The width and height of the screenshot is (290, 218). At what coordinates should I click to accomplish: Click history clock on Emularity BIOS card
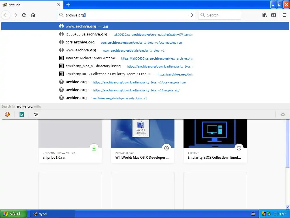coord(239,148)
